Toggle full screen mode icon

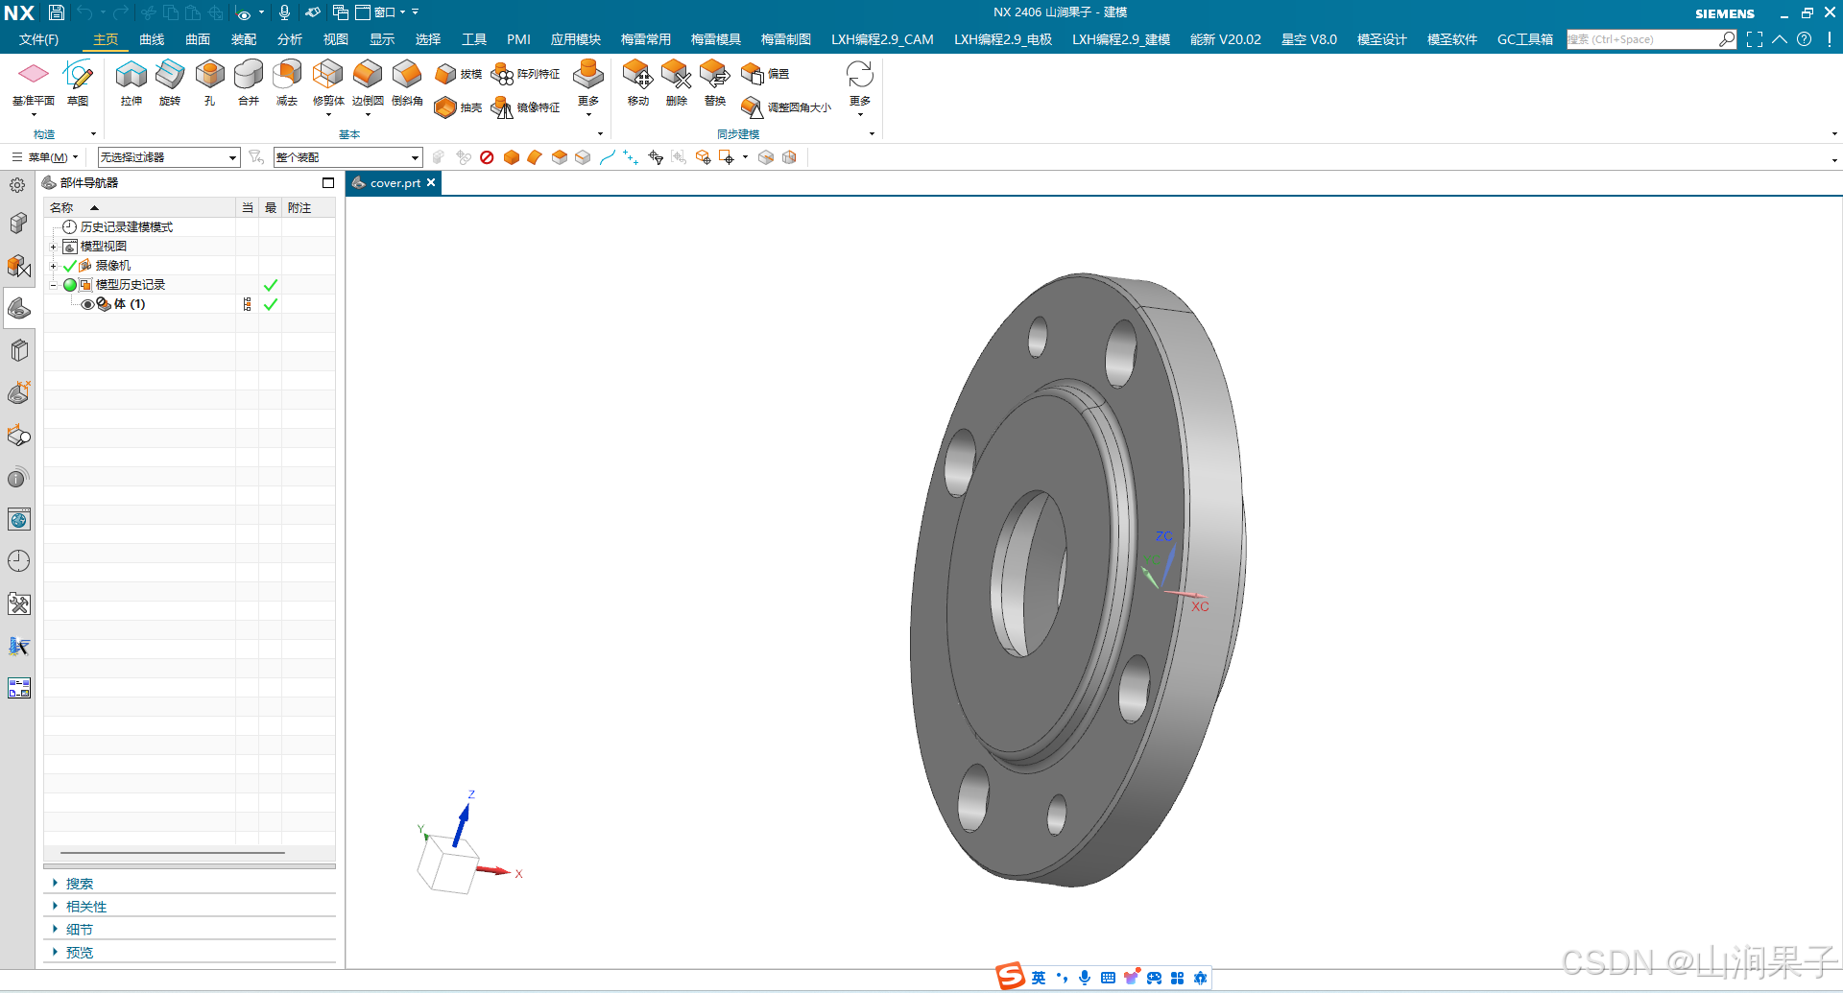point(1755,39)
